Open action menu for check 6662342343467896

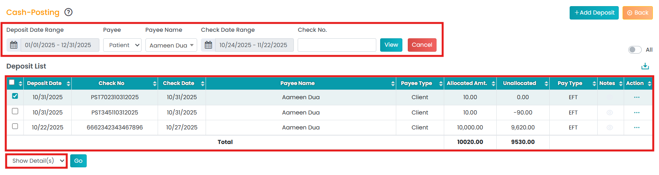pyautogui.click(x=636, y=128)
